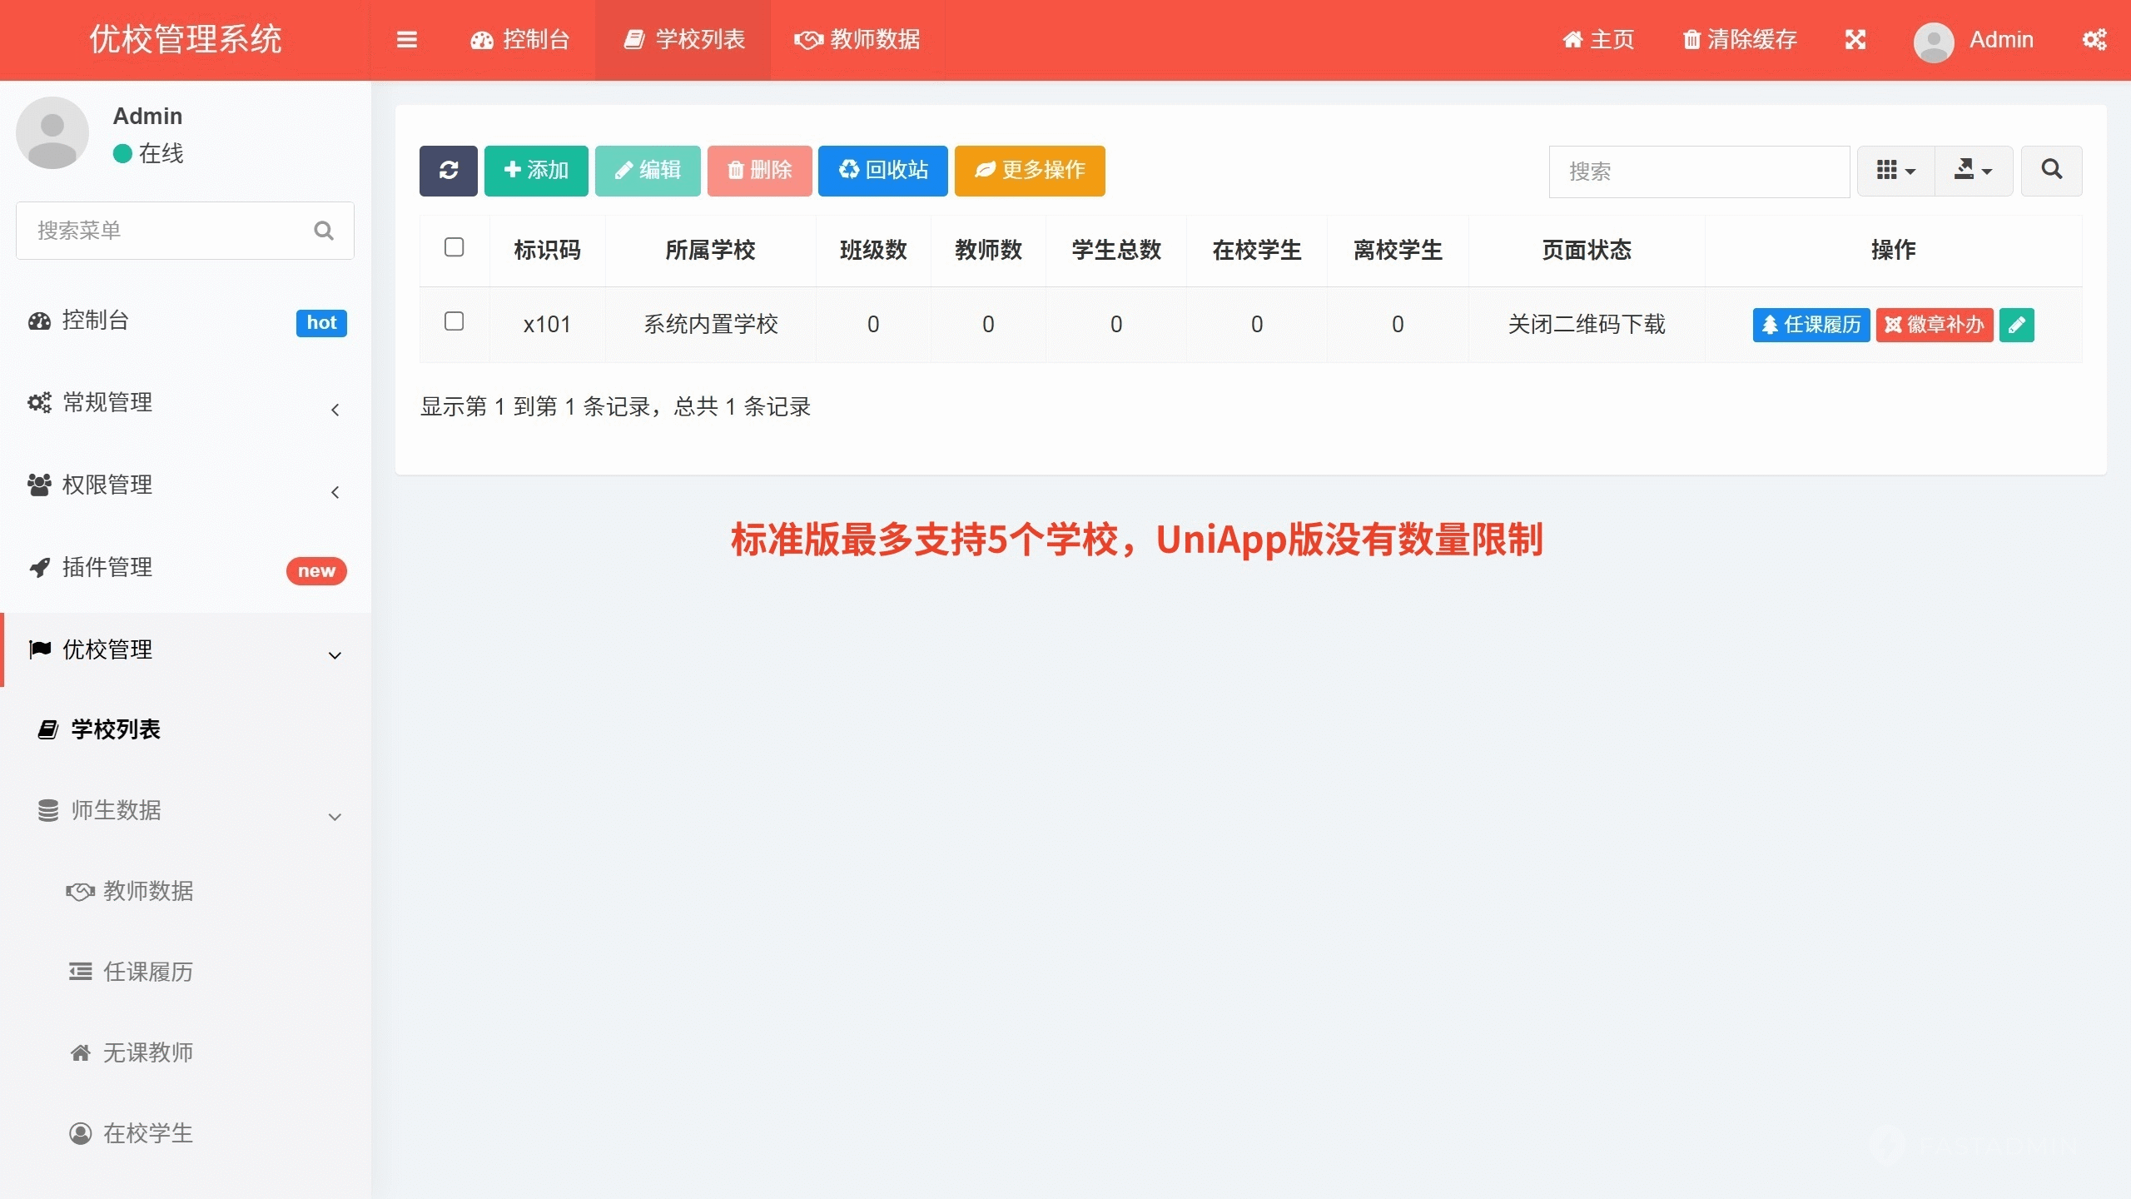
Task: Open the settings gears icon in top right
Action: (2094, 40)
